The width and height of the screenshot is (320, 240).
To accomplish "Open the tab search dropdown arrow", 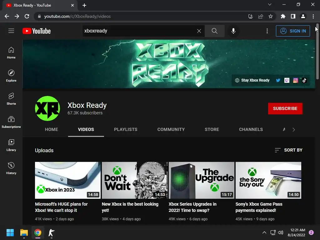I will [270, 4].
